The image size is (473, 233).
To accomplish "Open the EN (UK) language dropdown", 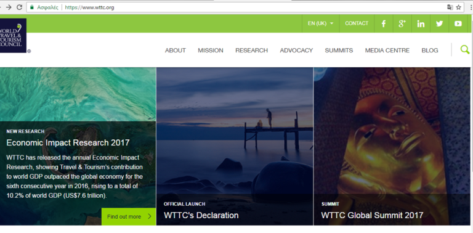I will 320,23.
